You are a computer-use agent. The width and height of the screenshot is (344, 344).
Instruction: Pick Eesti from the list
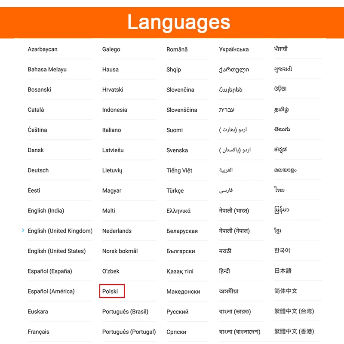[x=34, y=190]
